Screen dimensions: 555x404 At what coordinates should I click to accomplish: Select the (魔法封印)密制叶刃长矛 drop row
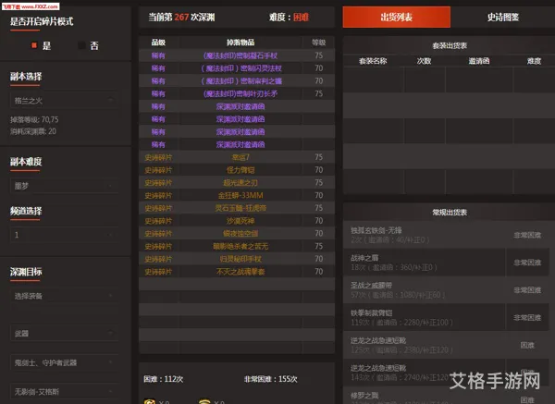coord(237,93)
